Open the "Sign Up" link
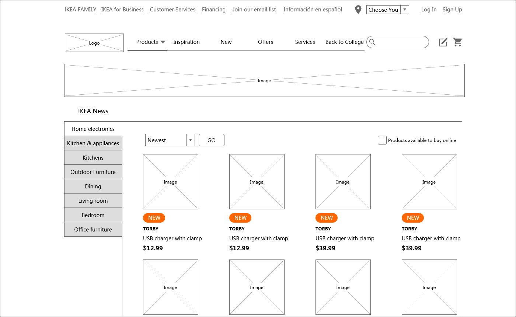 pos(452,9)
